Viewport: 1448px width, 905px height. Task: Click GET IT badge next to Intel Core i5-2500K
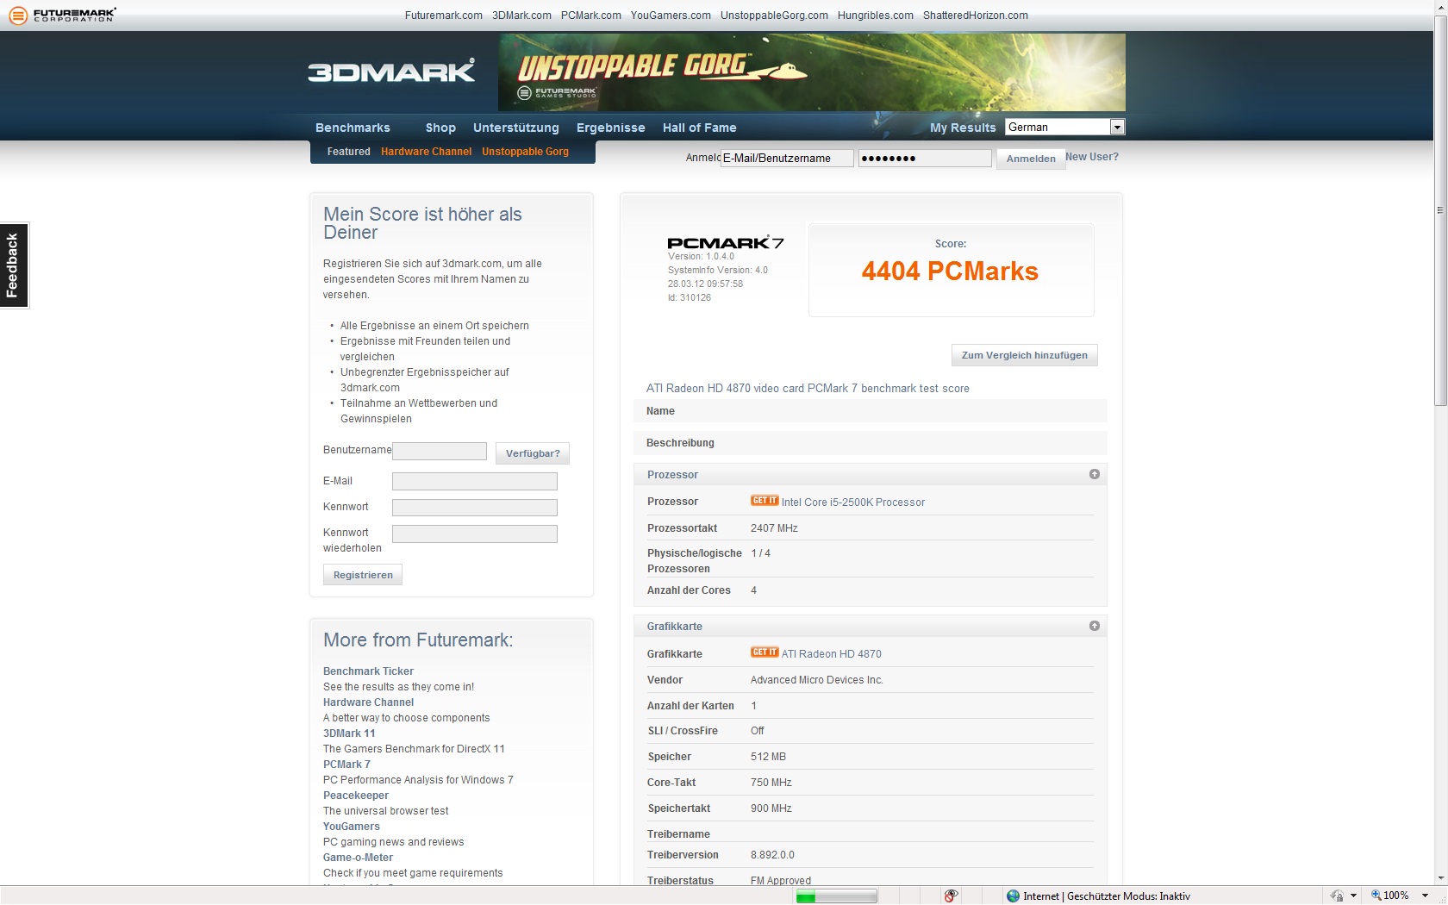tap(765, 501)
